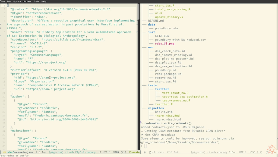
Task: Click the orange logo in bottom-right corner
Action: point(272,149)
